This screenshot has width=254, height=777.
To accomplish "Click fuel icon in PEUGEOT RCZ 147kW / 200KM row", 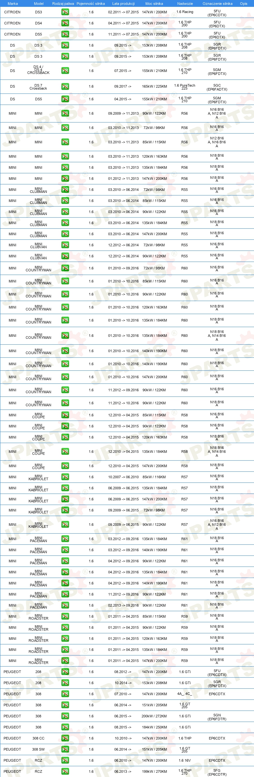I will click(x=65, y=760).
